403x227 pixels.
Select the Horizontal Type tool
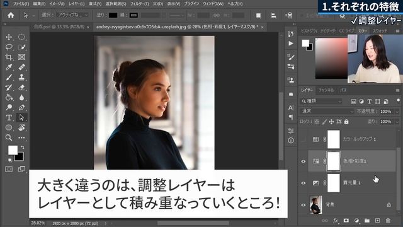click(9, 118)
